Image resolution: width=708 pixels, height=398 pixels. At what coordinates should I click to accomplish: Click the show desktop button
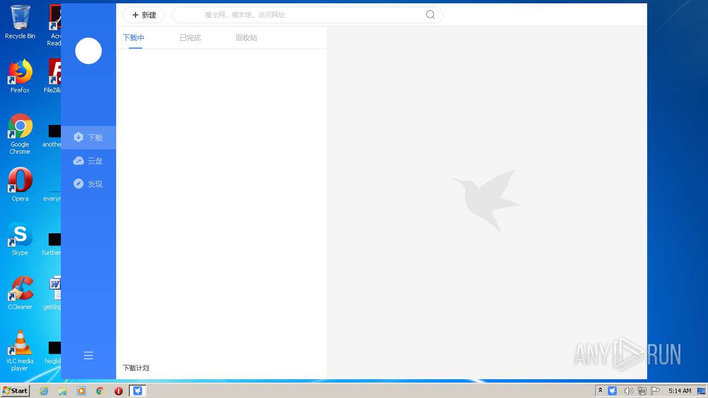pyautogui.click(x=701, y=391)
